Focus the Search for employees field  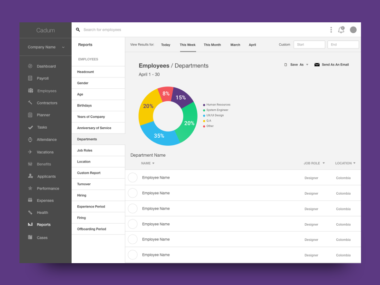coord(102,29)
